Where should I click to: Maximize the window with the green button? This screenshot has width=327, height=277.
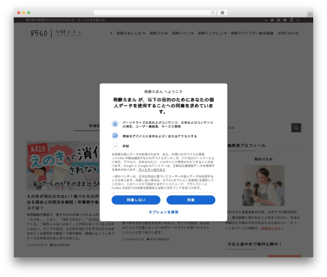coord(29,12)
